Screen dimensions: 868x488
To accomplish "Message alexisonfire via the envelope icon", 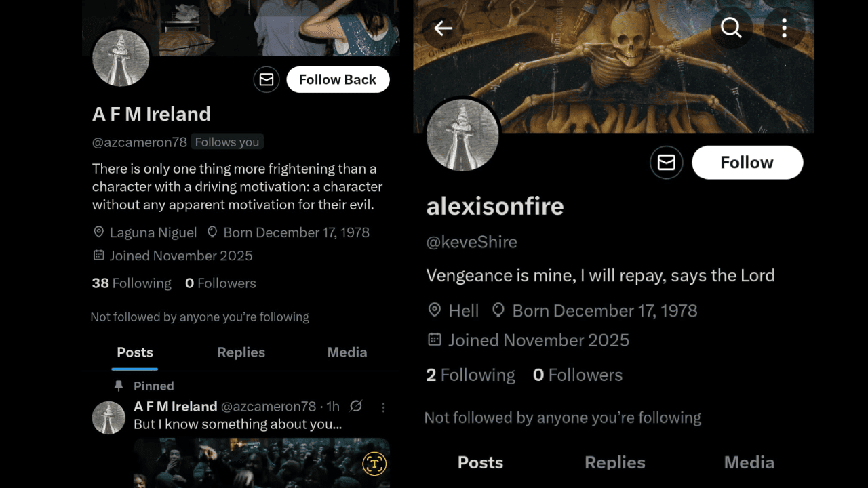I will [x=667, y=163].
